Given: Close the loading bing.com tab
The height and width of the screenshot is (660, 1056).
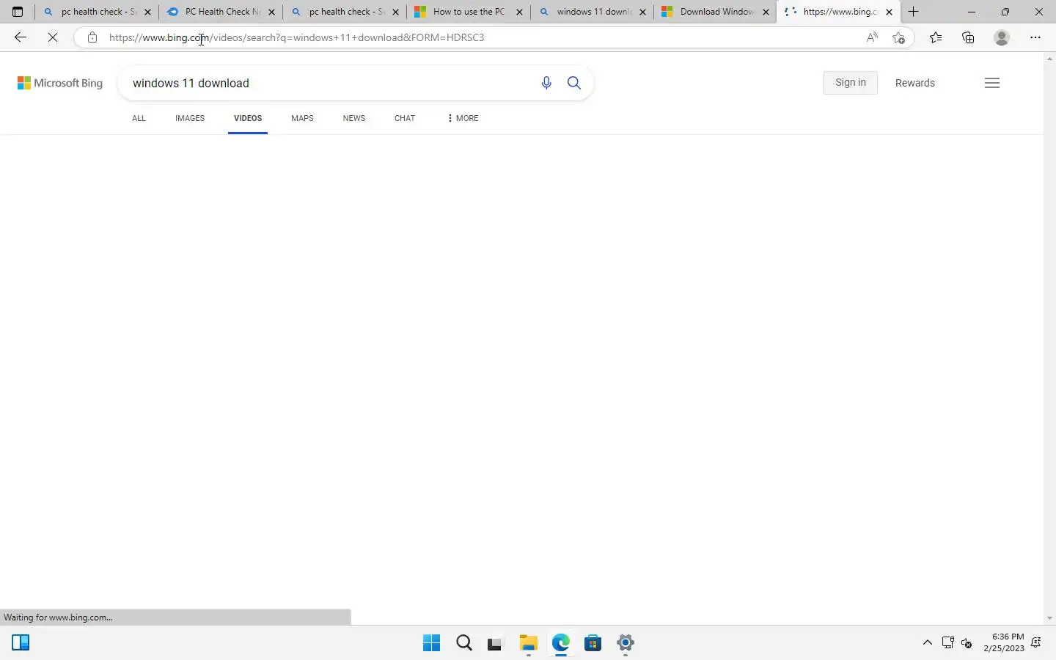Looking at the screenshot, I should click(890, 12).
